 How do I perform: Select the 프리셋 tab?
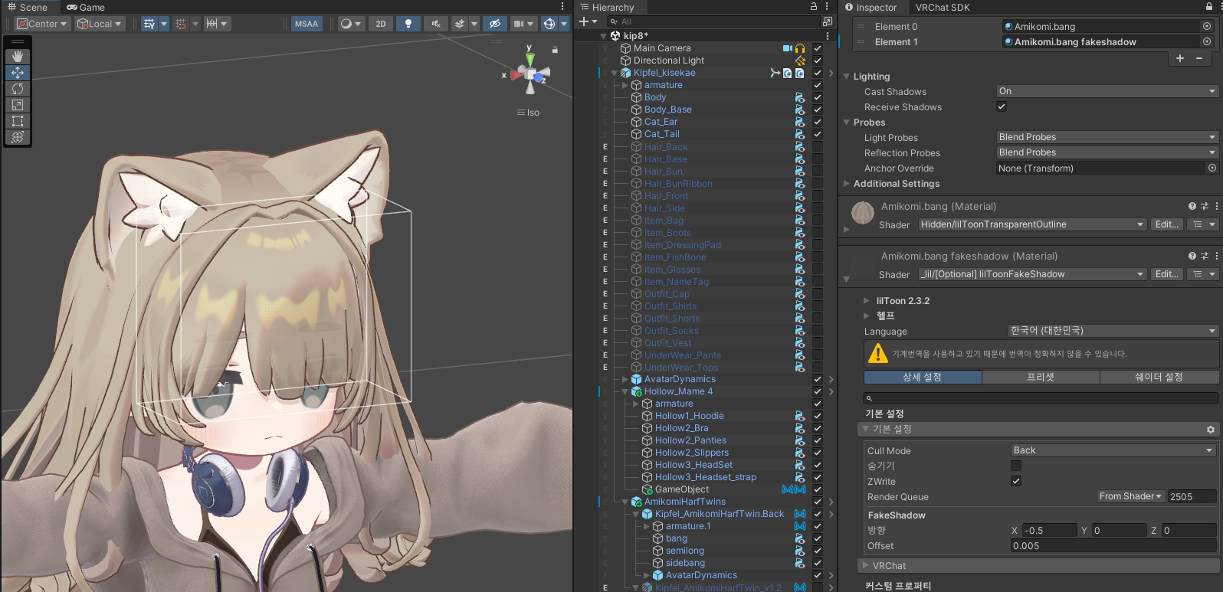tap(1041, 377)
